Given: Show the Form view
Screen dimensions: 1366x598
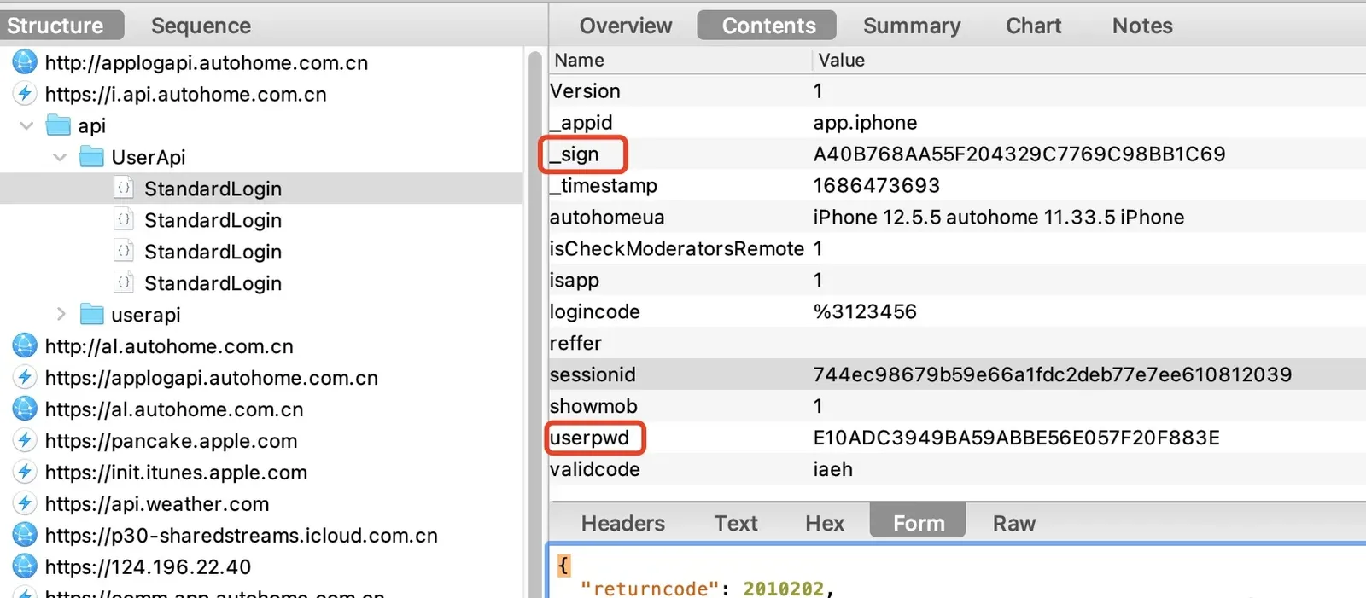Looking at the screenshot, I should click(918, 521).
